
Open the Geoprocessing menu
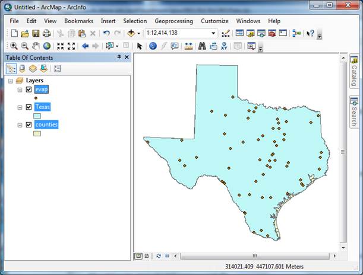point(169,21)
